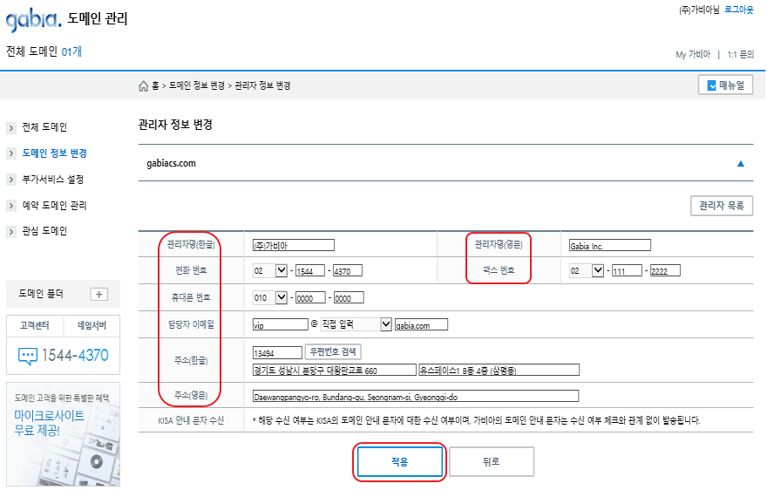Image resolution: width=767 pixels, height=497 pixels.
Task: Switch to 네임서버 tab
Action: pos(92,326)
